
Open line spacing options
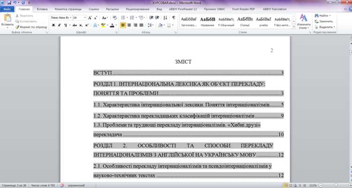150,25
